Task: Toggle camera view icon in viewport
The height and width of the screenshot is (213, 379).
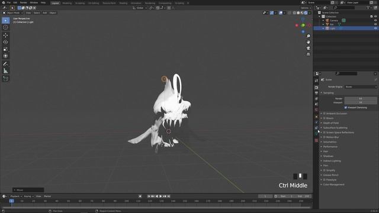Action: (308, 49)
